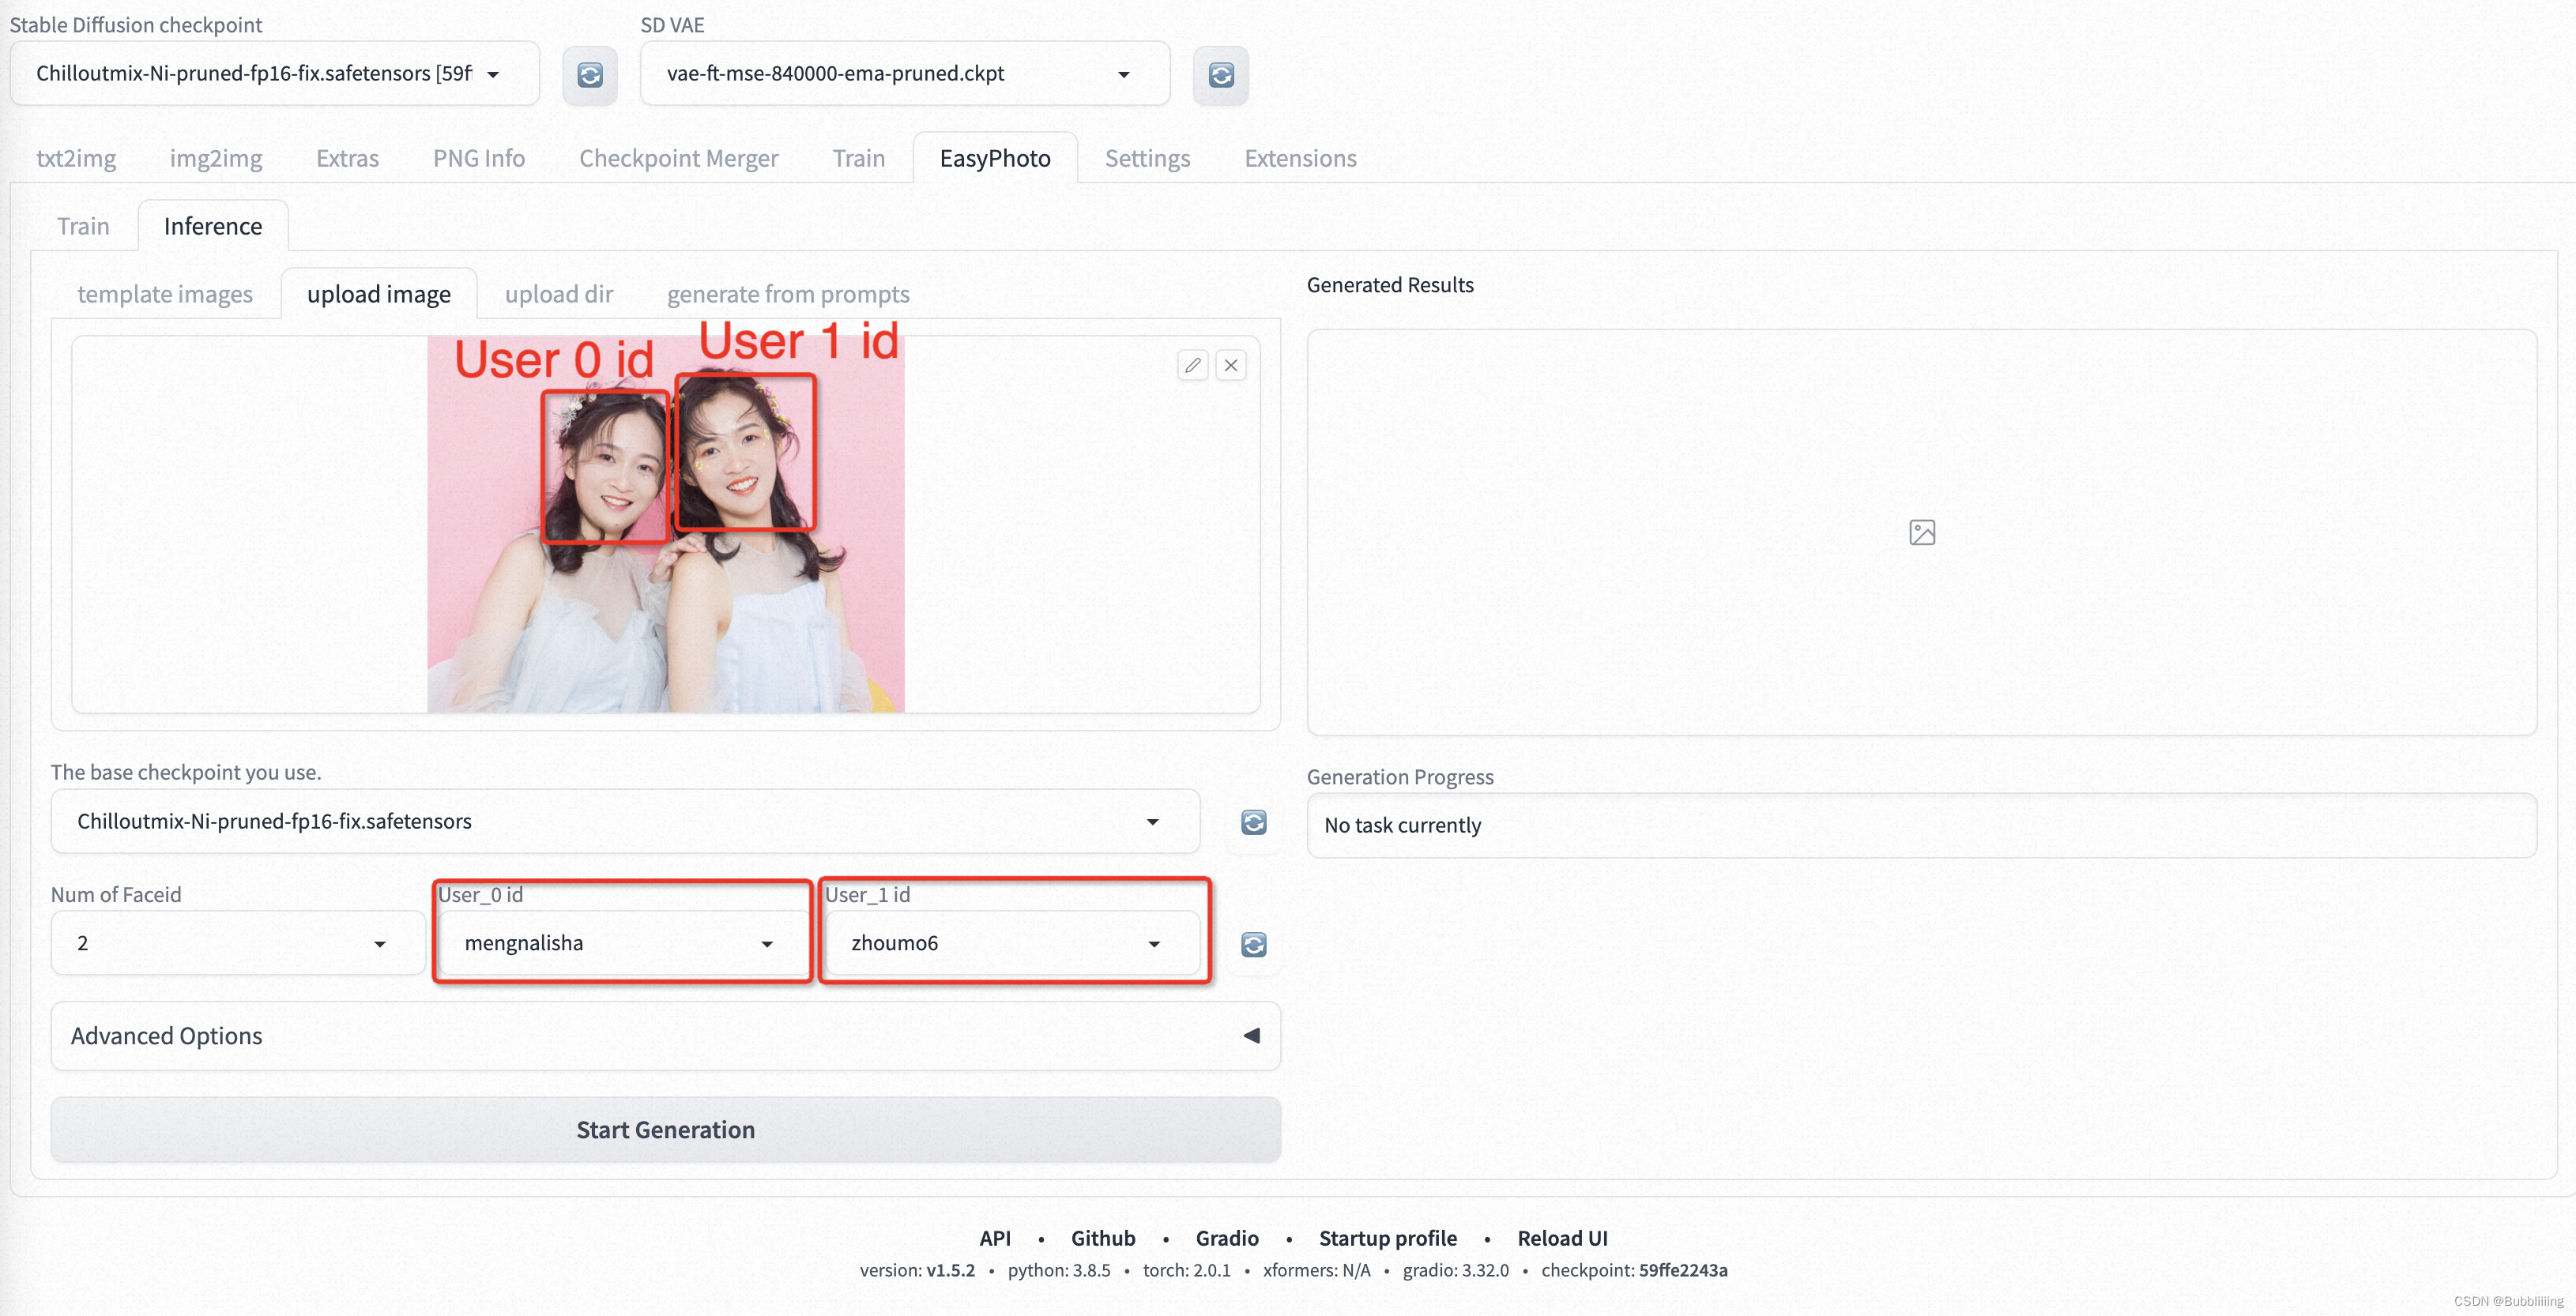Click the delete/close icon on uploaded image

1230,364
